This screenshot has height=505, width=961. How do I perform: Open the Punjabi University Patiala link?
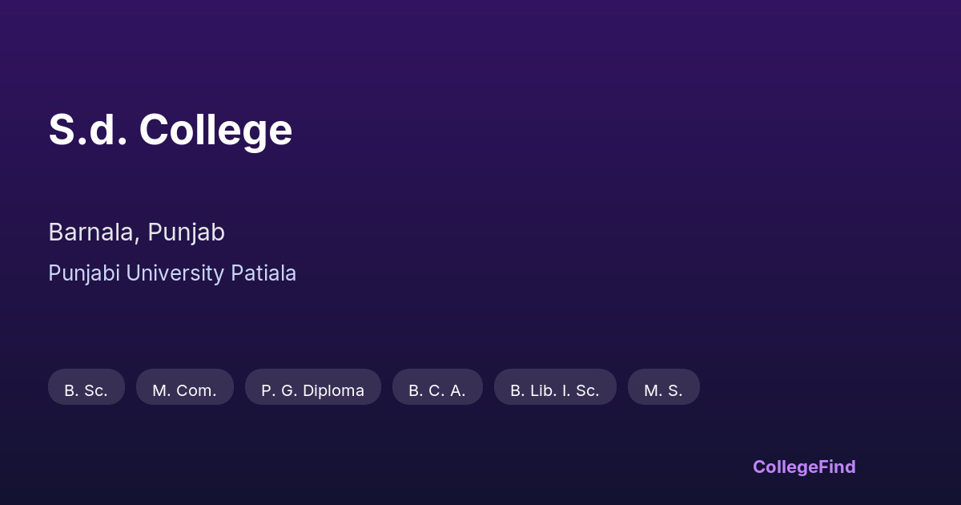click(x=172, y=273)
